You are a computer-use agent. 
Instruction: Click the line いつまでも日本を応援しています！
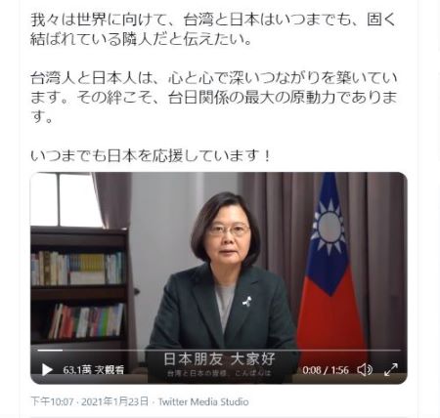point(151,156)
